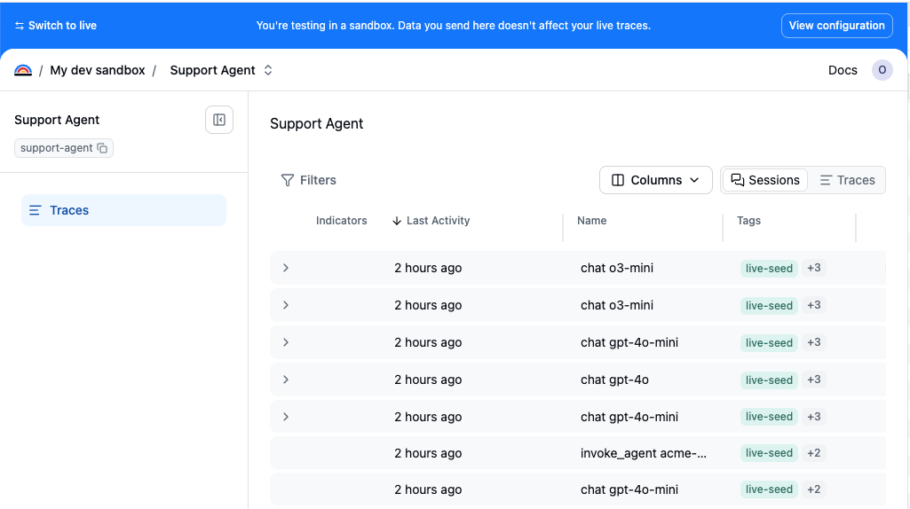Click the Tags column header
The image size is (910, 509).
tap(748, 221)
